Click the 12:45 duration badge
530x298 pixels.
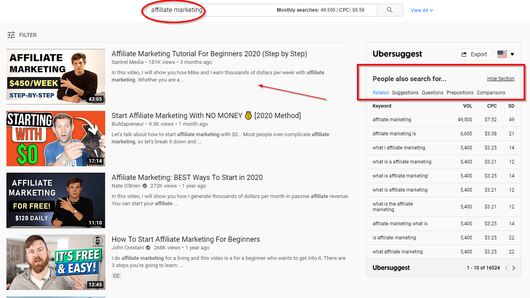[x=95, y=285]
